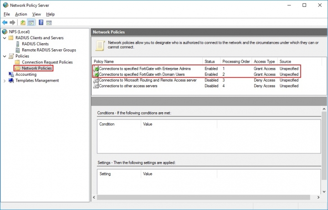
Task: Go back with the blue Back arrow
Action: pyautogui.click(x=5, y=22)
